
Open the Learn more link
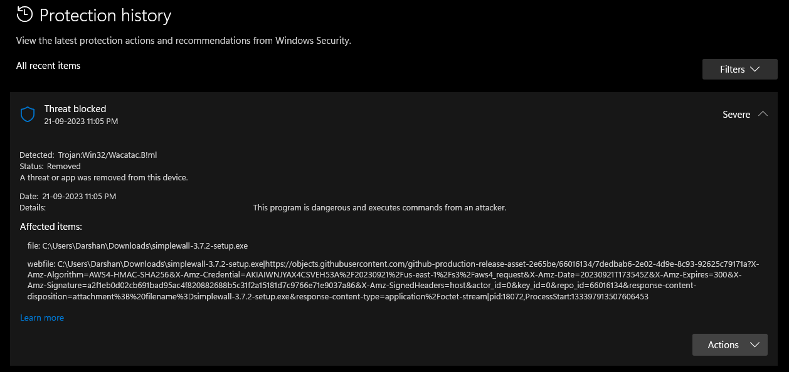click(x=41, y=318)
